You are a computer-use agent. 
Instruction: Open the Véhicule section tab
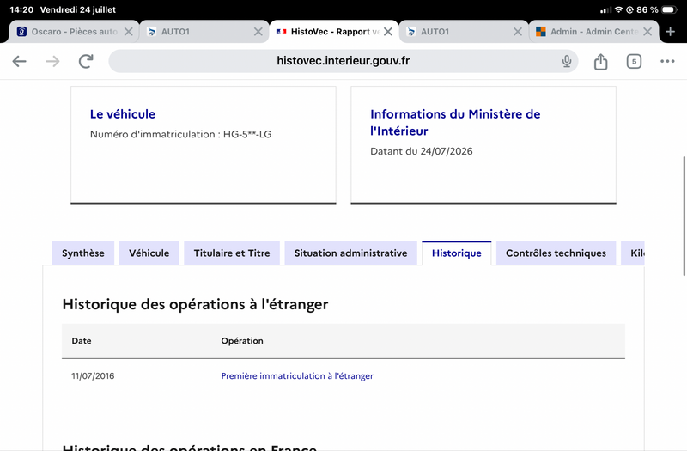tap(149, 253)
